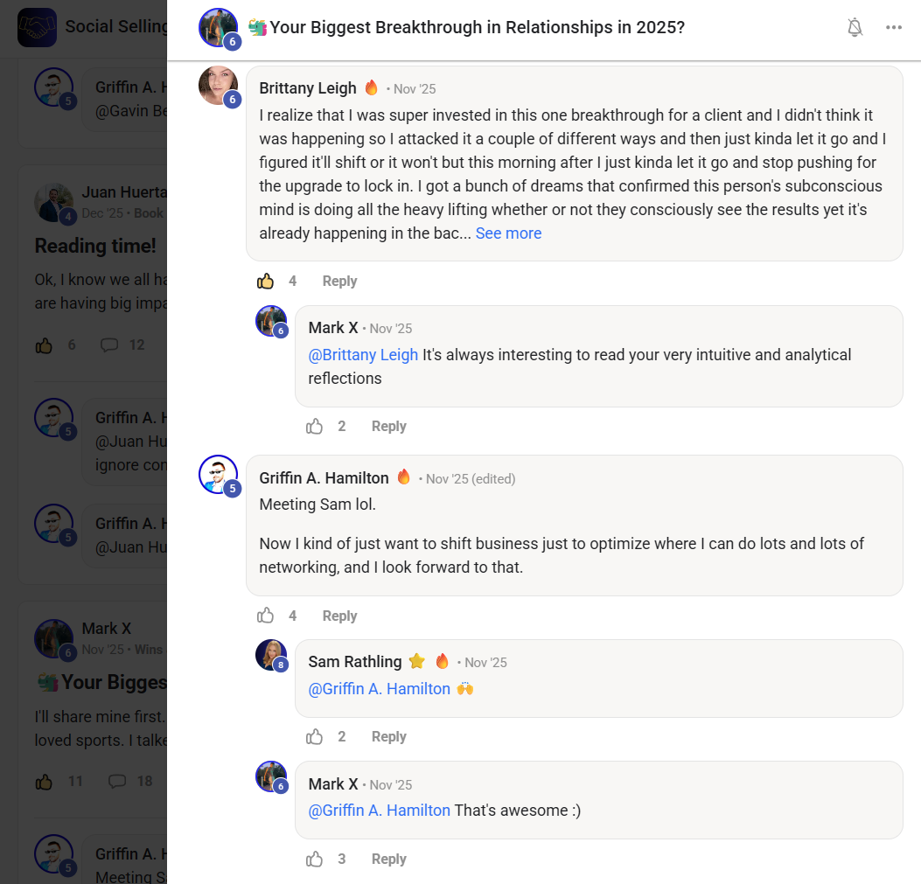The image size is (921, 884).
Task: Open Griffin A. Hamilton's profile avatar in thread
Action: pyautogui.click(x=217, y=475)
